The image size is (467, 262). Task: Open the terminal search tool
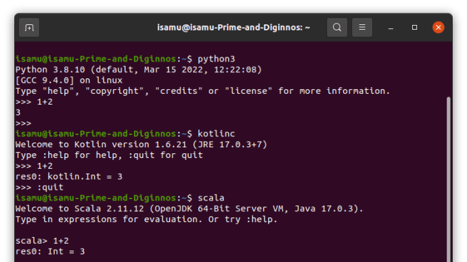[337, 28]
